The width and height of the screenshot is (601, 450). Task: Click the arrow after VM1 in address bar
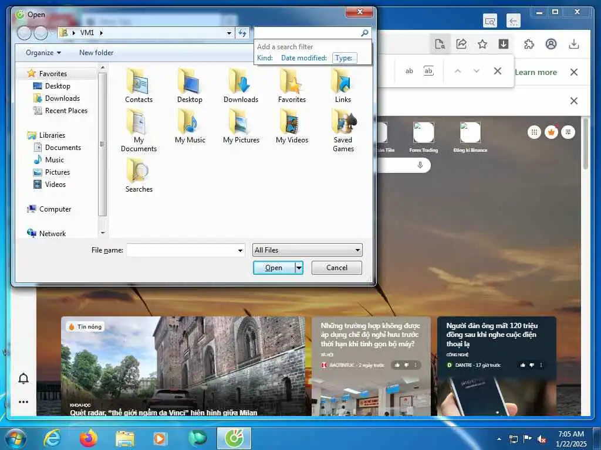(x=101, y=33)
